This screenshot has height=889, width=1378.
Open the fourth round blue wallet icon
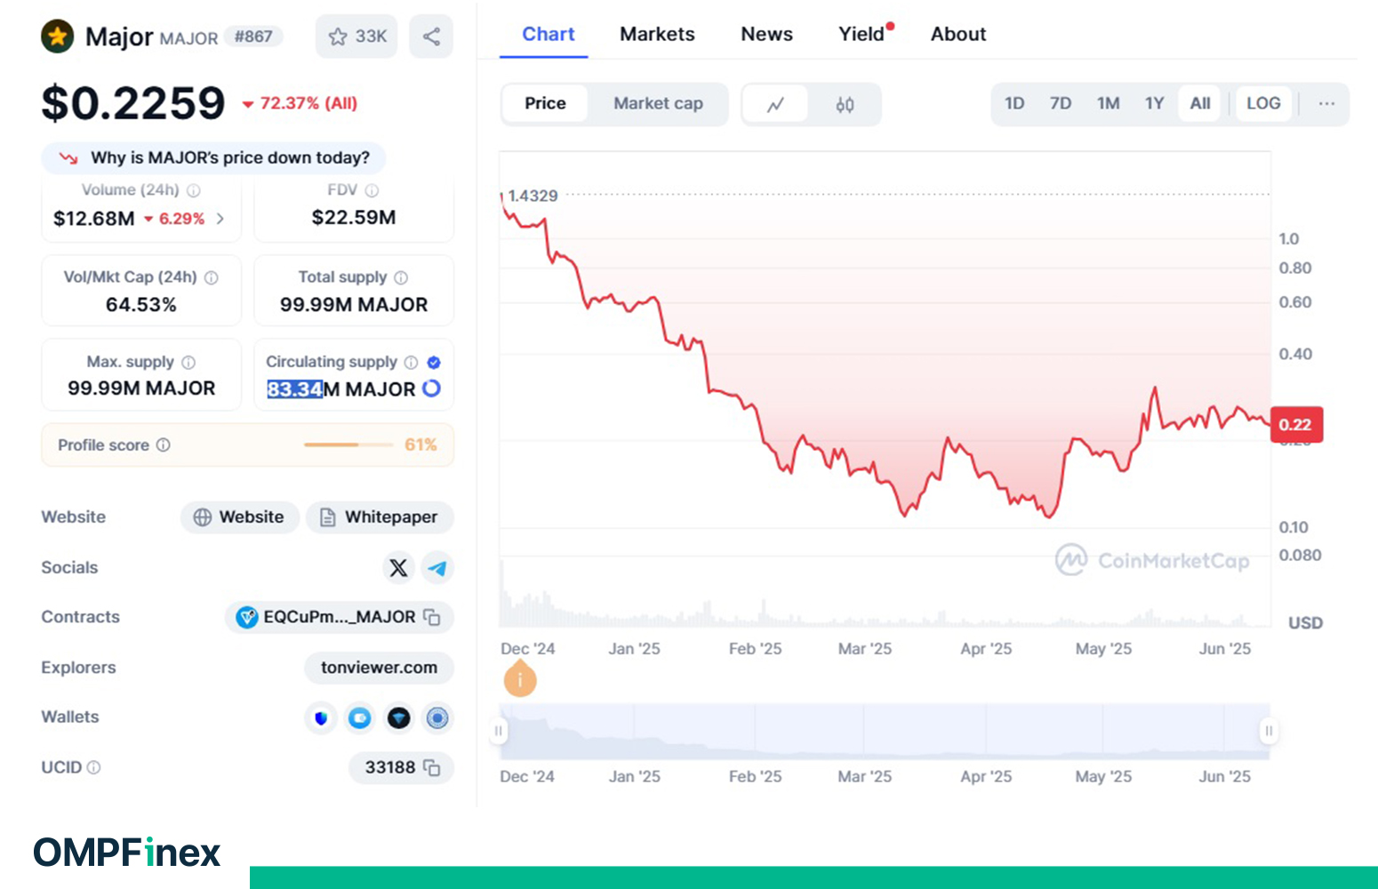click(437, 717)
